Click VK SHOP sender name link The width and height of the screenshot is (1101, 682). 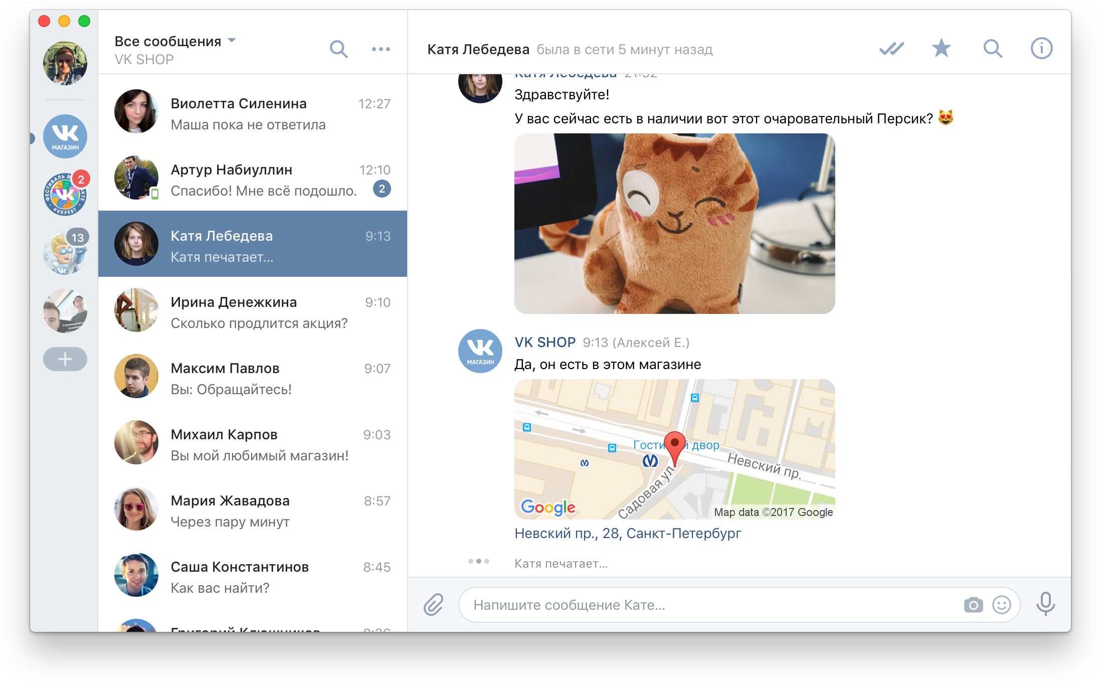pos(545,342)
